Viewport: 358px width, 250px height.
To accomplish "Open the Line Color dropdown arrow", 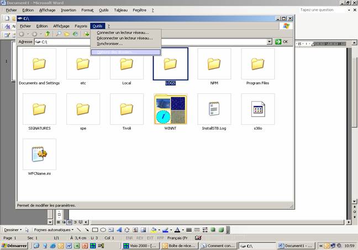I will [171, 230].
